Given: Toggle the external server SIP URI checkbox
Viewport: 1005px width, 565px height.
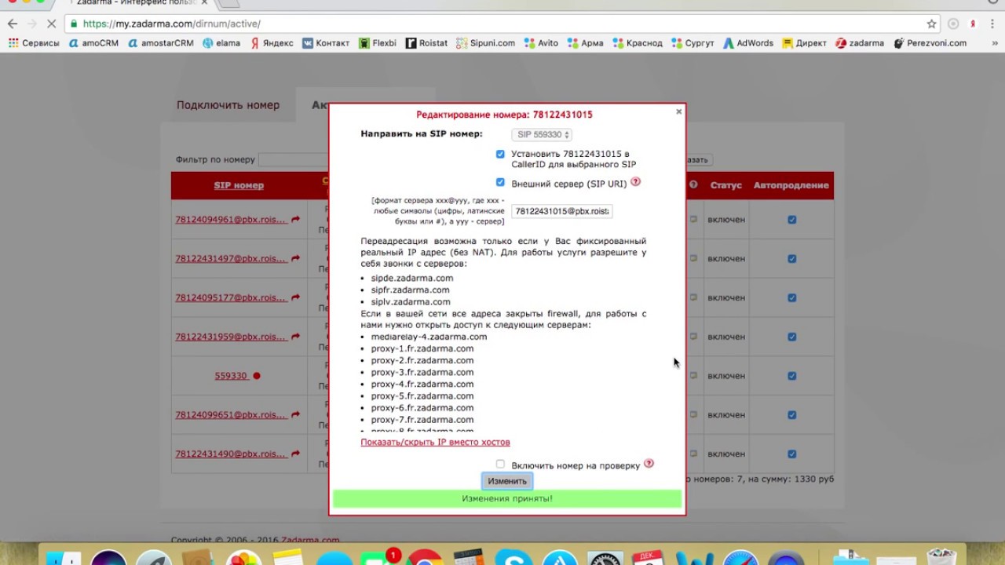Looking at the screenshot, I should [500, 183].
